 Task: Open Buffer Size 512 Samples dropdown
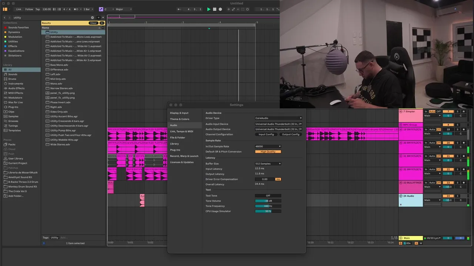pos(268,164)
